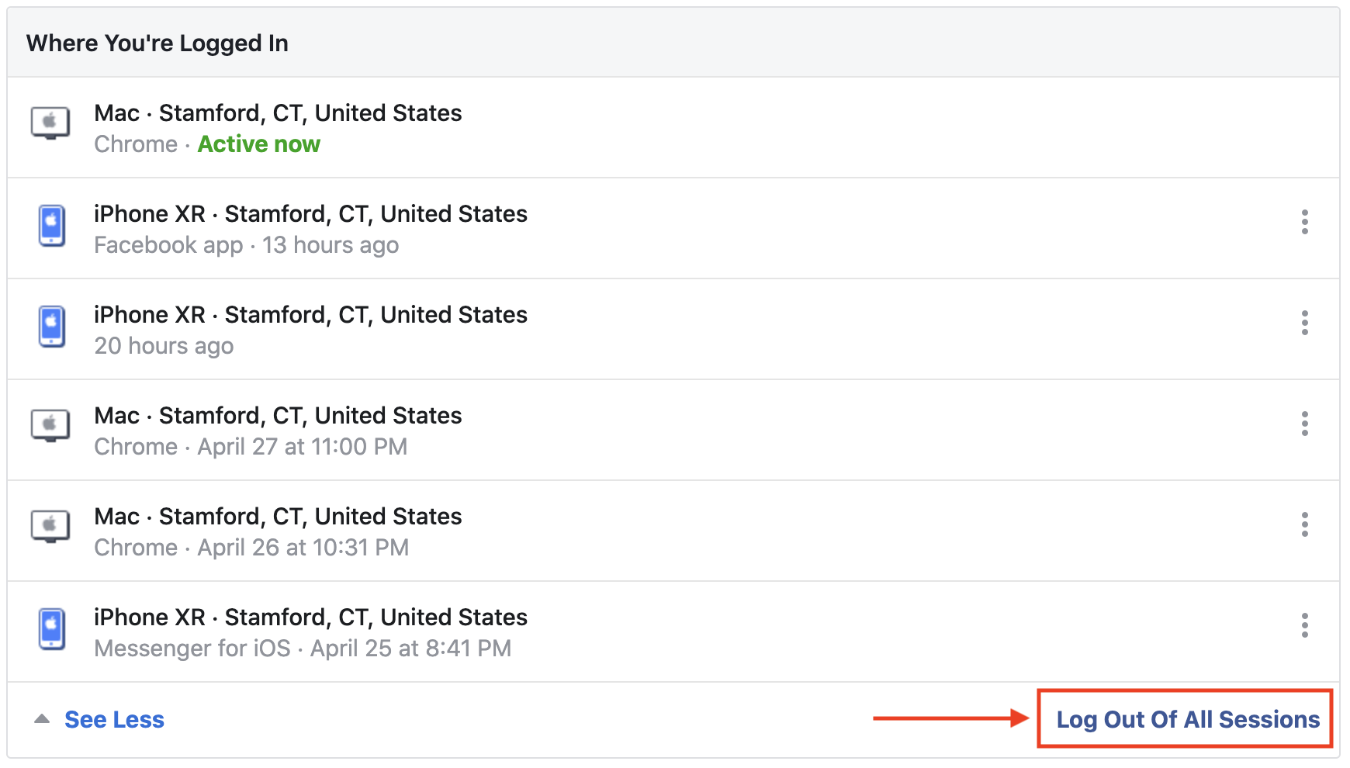
Task: Open options menu for Facebook app session
Action: coord(1305,222)
